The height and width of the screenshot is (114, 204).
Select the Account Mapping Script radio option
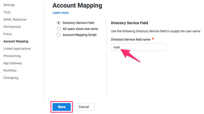(x=59, y=35)
